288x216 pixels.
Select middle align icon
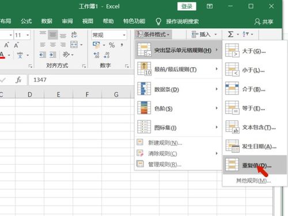coord(53,35)
